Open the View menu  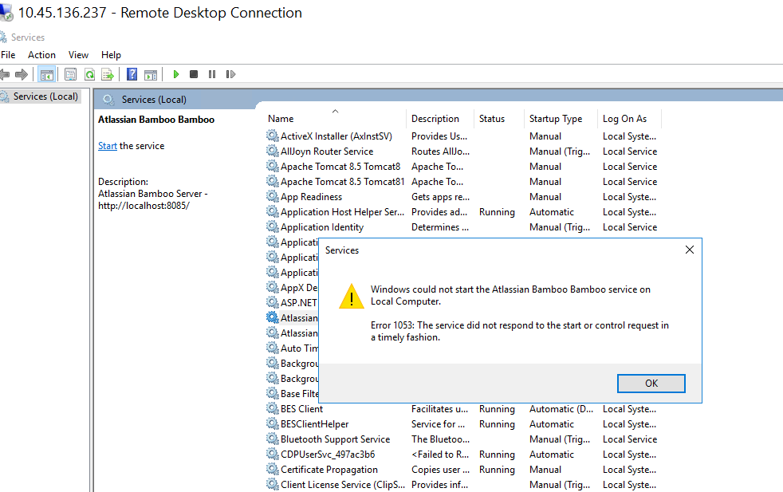[77, 54]
